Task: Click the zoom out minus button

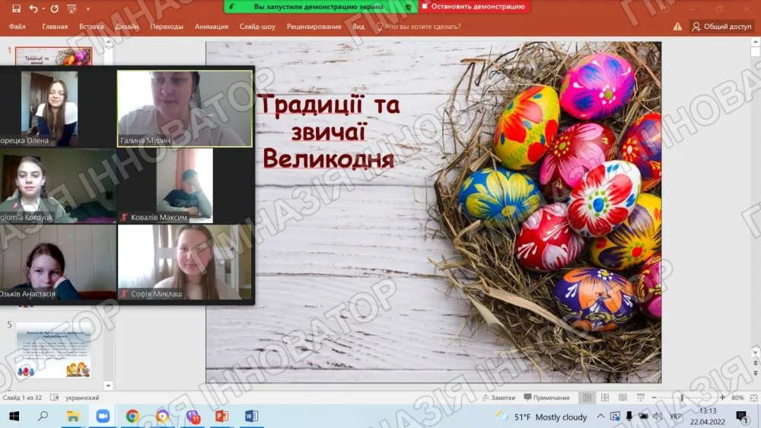Action: 654,398
